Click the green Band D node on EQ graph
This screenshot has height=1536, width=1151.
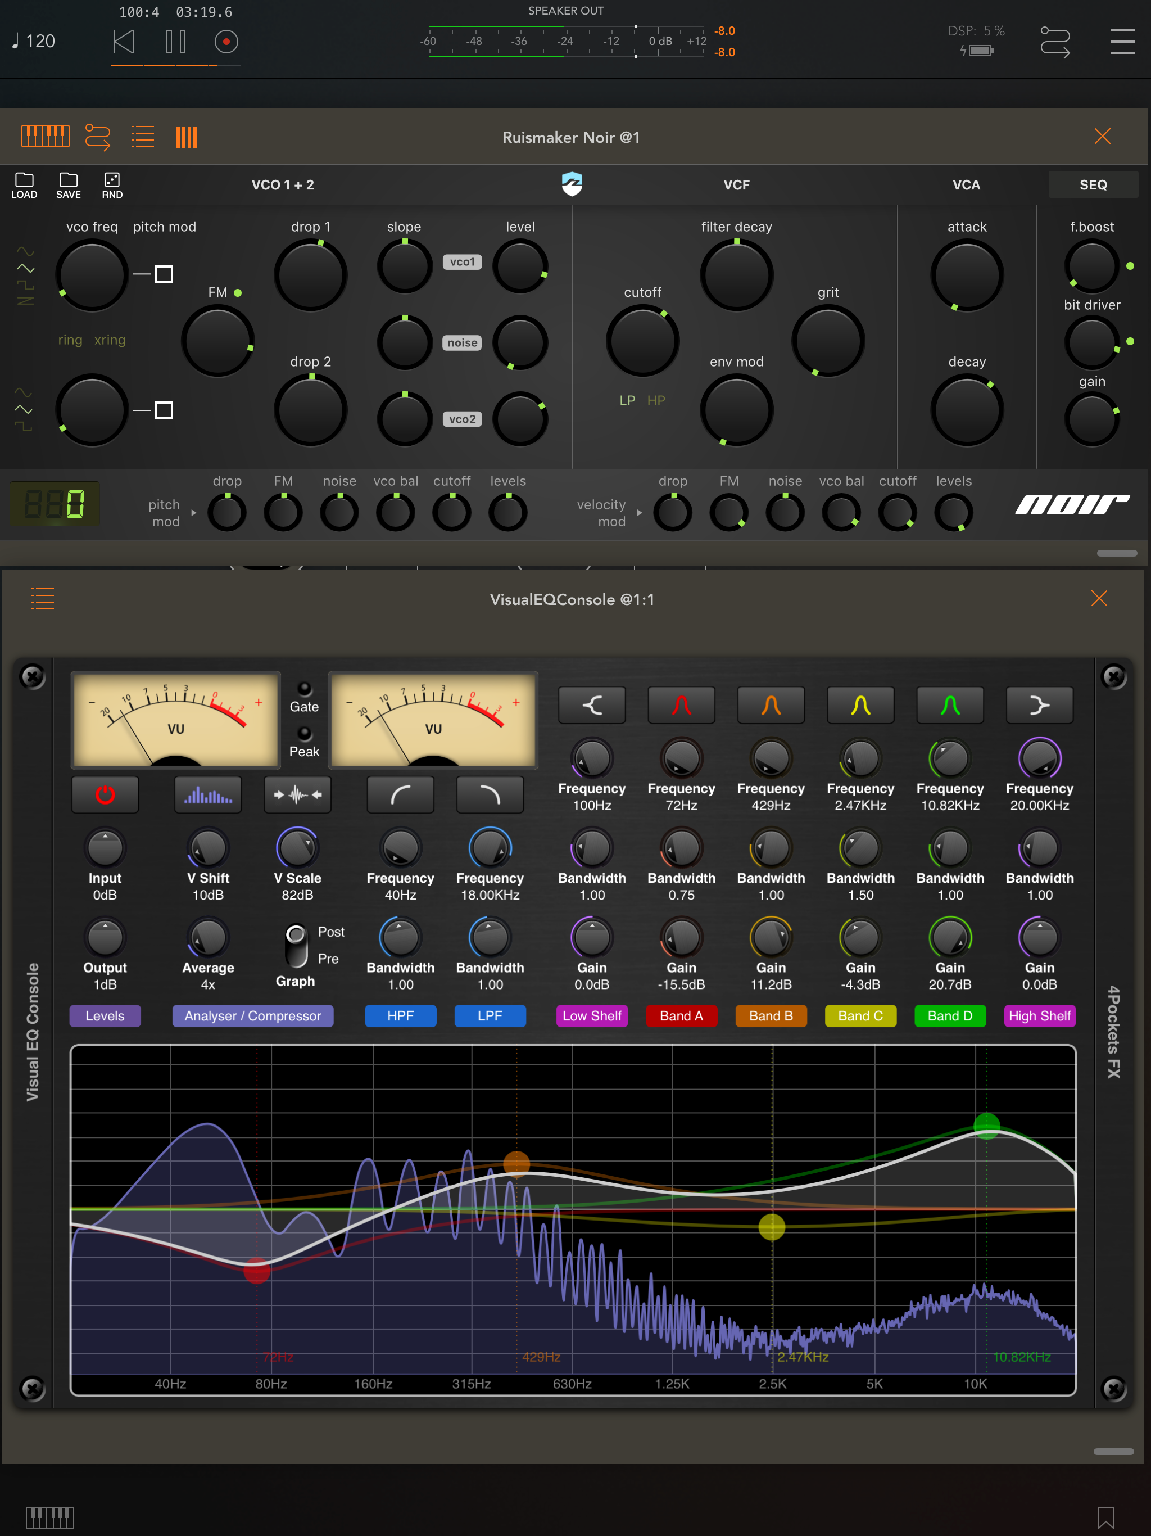tap(986, 1126)
